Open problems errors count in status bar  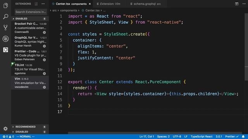tap(5, 137)
